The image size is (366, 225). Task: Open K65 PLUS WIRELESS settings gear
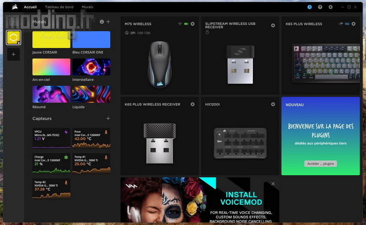click(354, 24)
